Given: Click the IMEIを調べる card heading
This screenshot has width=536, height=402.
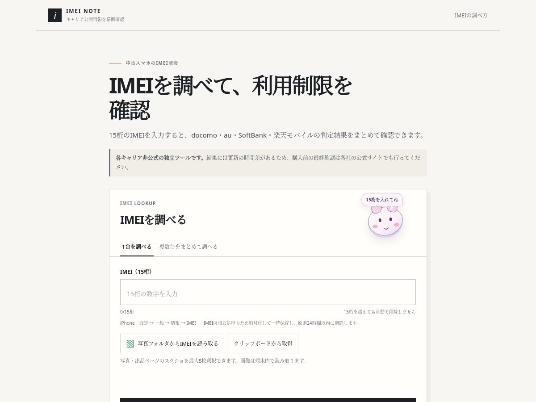Looking at the screenshot, I should (x=153, y=220).
